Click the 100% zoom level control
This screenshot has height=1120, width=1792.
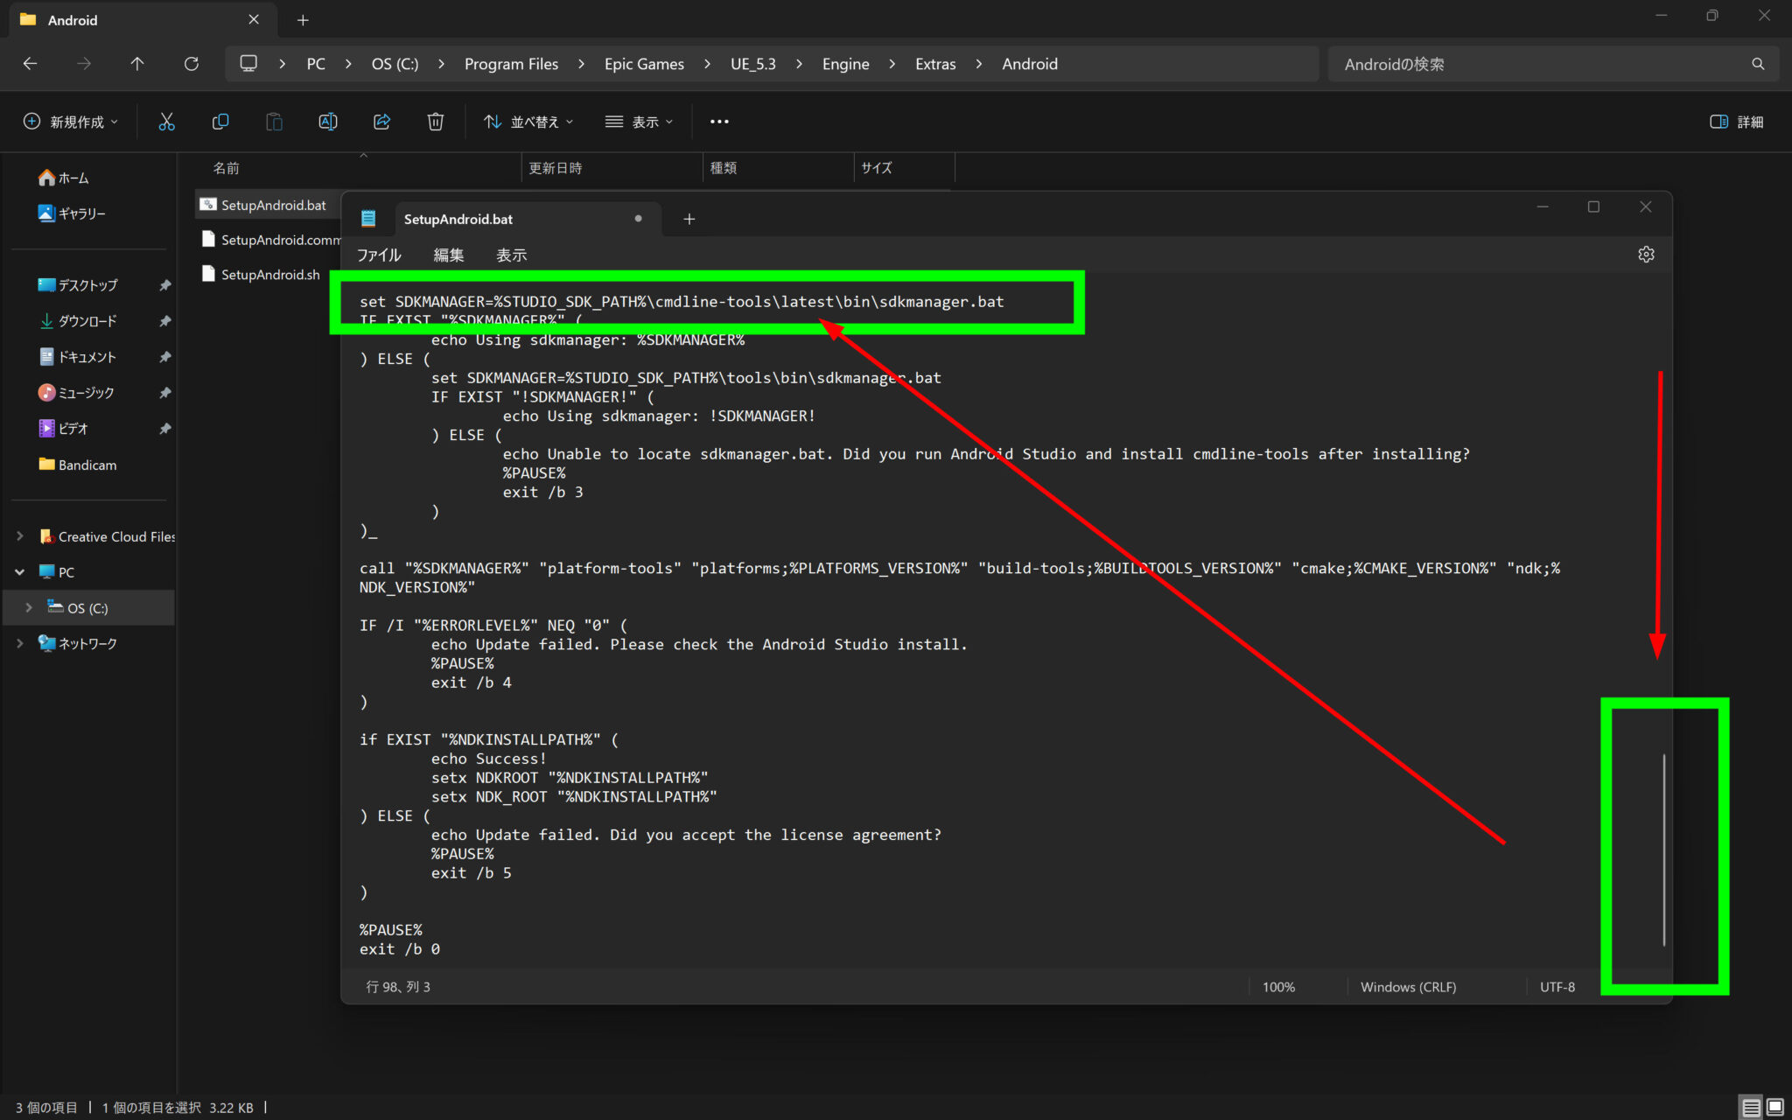1278,986
